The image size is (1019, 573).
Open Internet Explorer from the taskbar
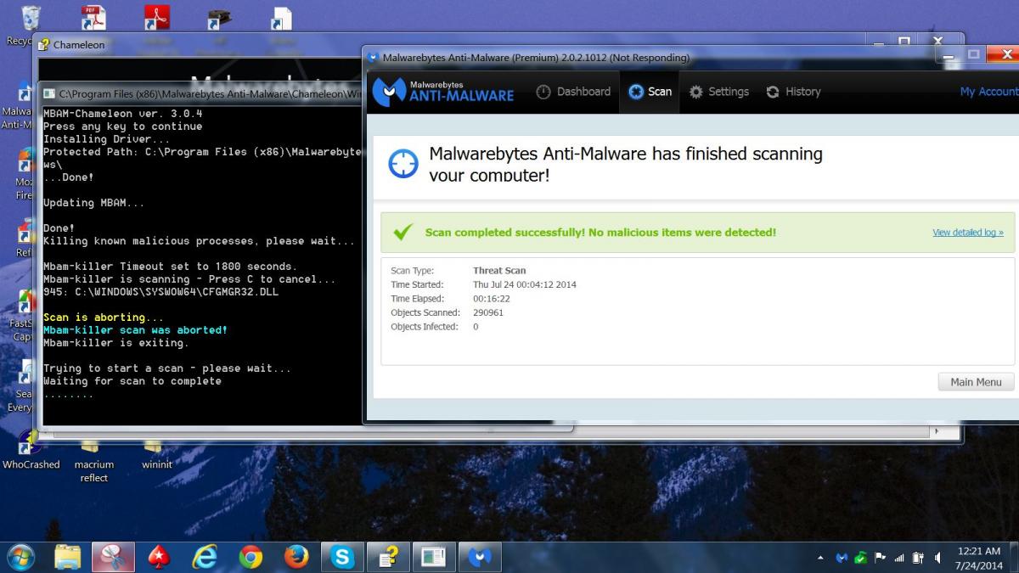[205, 557]
